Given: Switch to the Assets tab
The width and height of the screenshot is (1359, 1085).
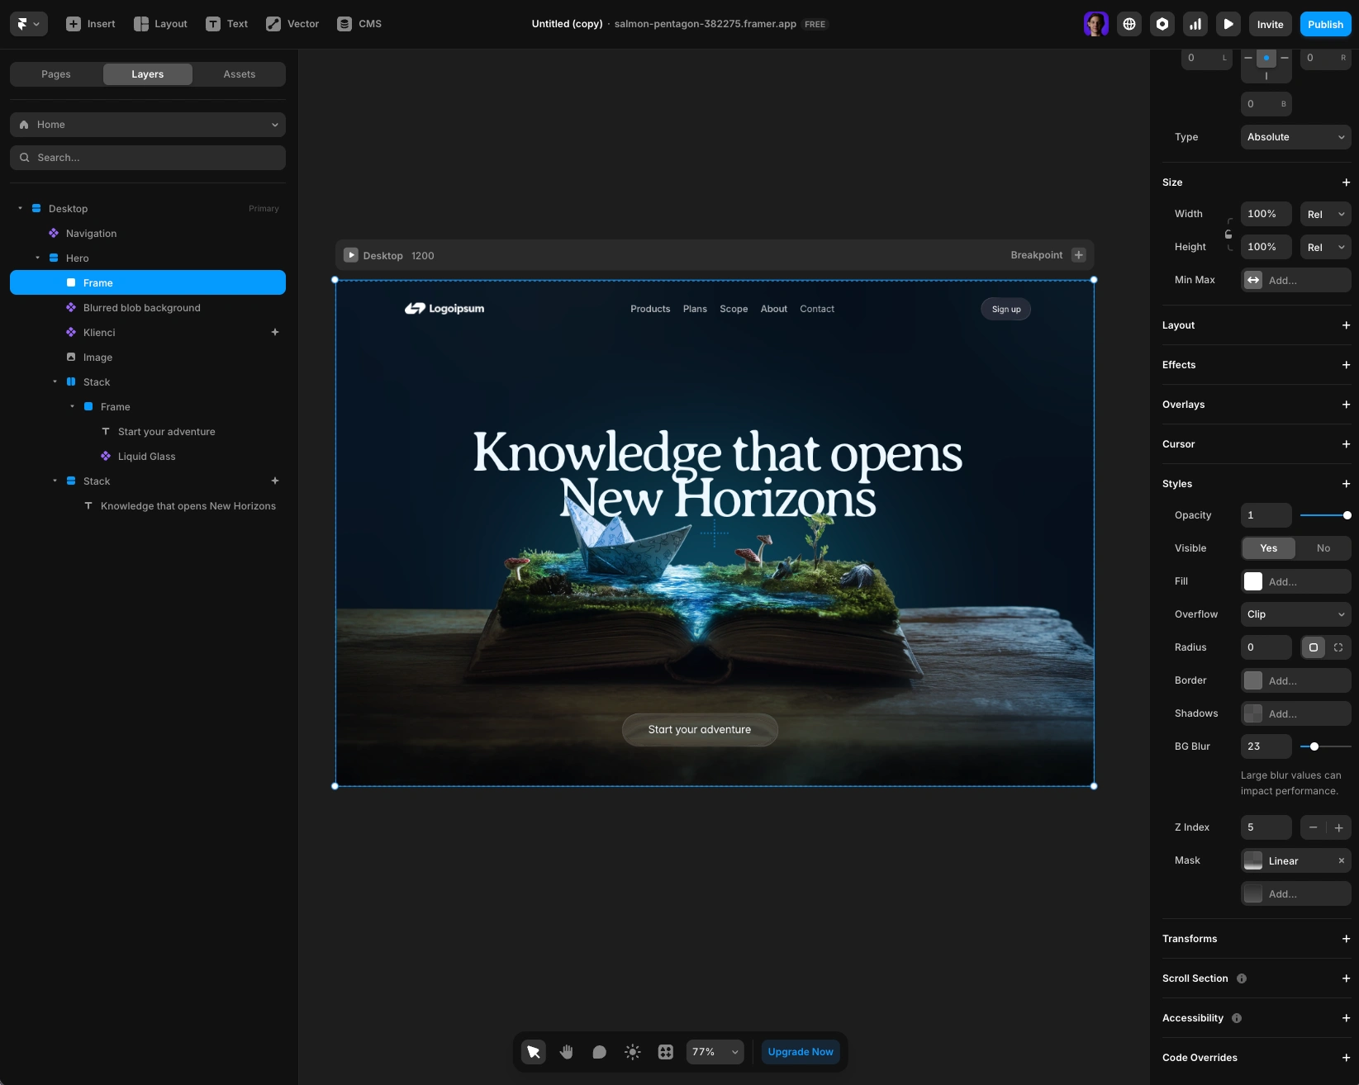Looking at the screenshot, I should click(239, 74).
